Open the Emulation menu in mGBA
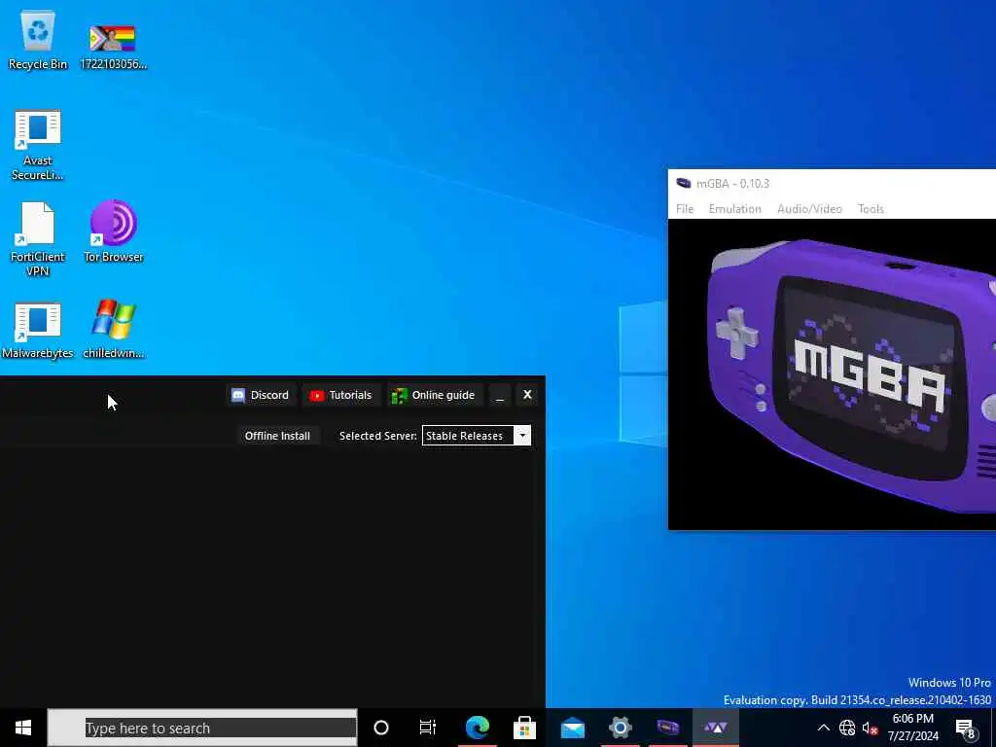Image resolution: width=996 pixels, height=747 pixels. click(x=735, y=209)
